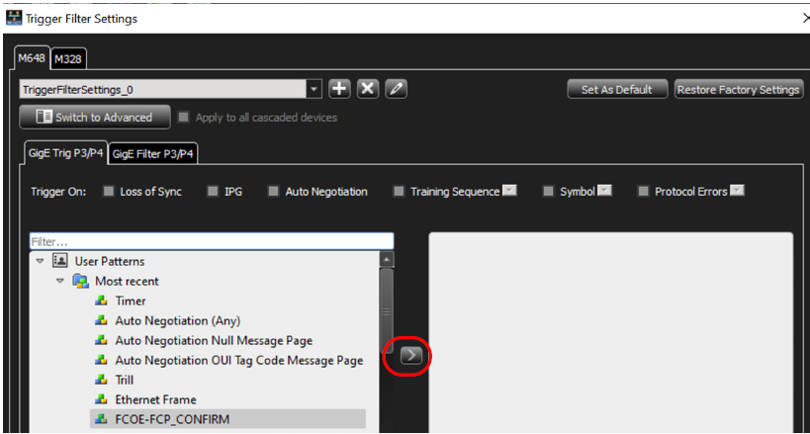This screenshot has width=810, height=434.
Task: Select the Trill pattern
Action: (125, 380)
